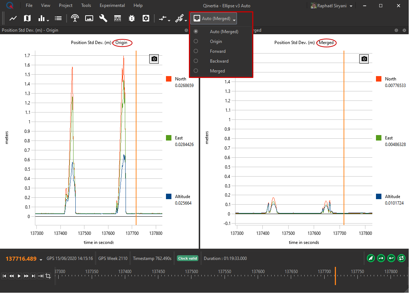The image size is (416, 300).
Task: Open the base station antenna icon
Action: 75,18
